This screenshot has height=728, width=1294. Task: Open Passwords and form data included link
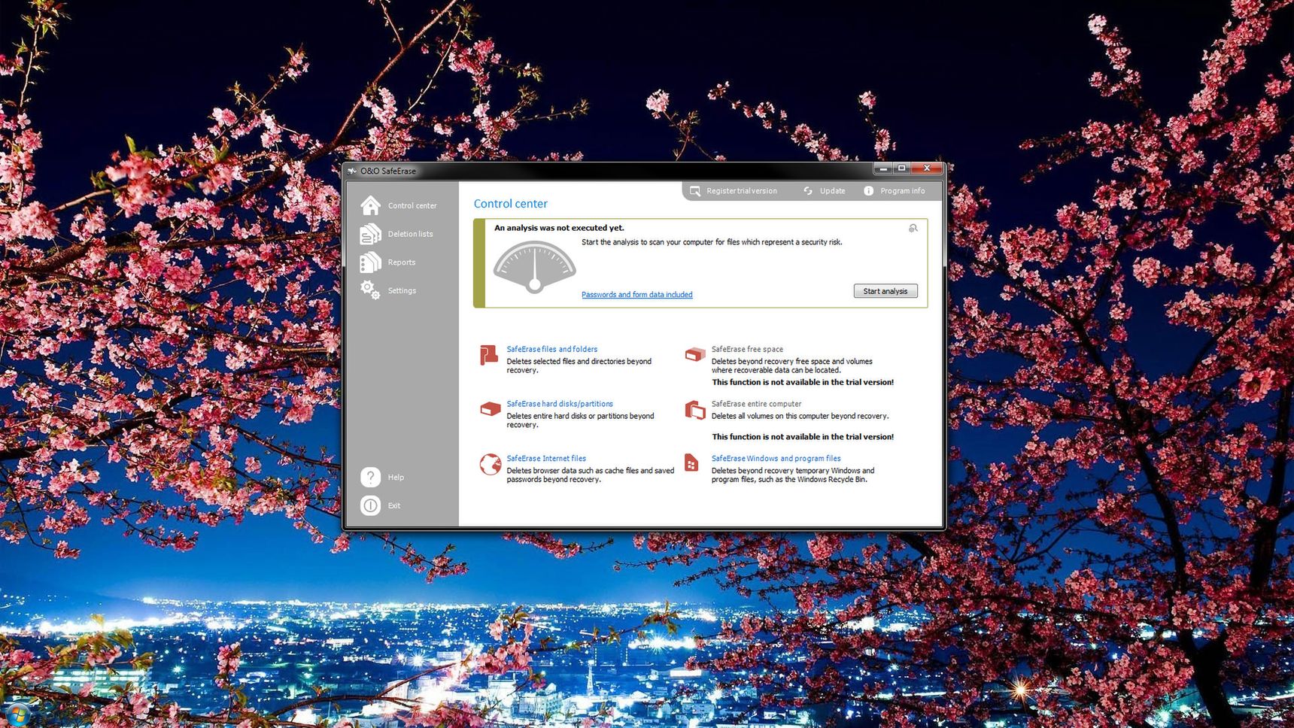[637, 295]
